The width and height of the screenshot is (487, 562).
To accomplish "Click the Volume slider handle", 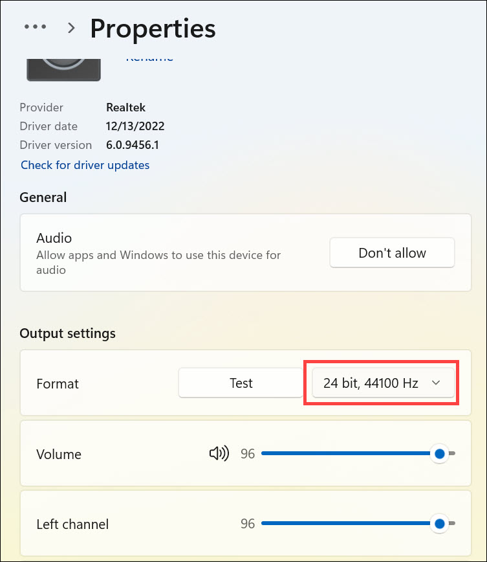I will [440, 454].
